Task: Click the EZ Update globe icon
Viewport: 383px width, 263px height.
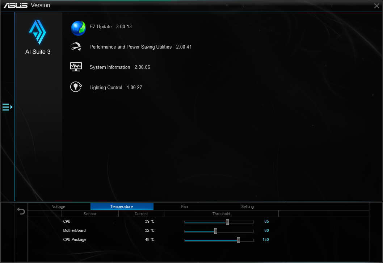Action: [78, 28]
